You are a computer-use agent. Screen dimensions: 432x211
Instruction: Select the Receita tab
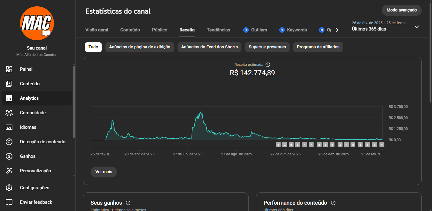click(187, 30)
